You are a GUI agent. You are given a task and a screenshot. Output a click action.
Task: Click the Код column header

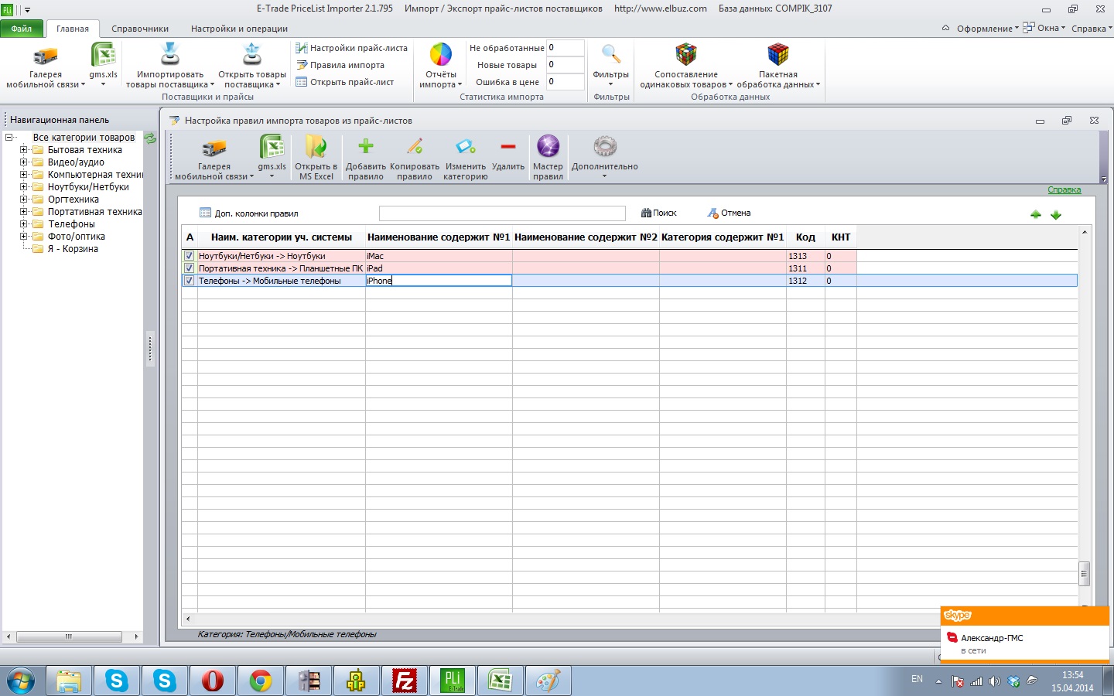point(805,237)
